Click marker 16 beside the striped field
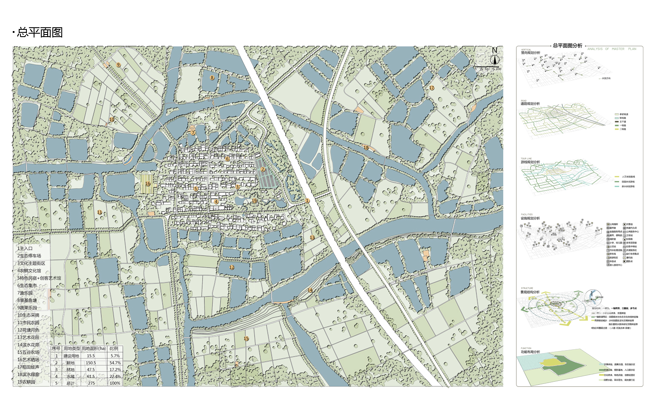 [148, 184]
